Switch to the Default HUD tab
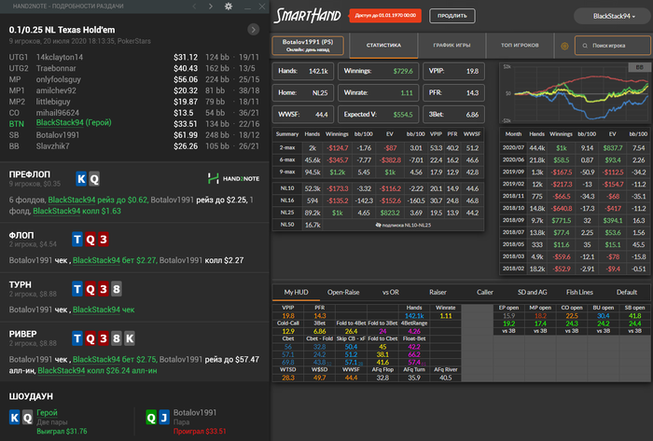 [x=627, y=292]
